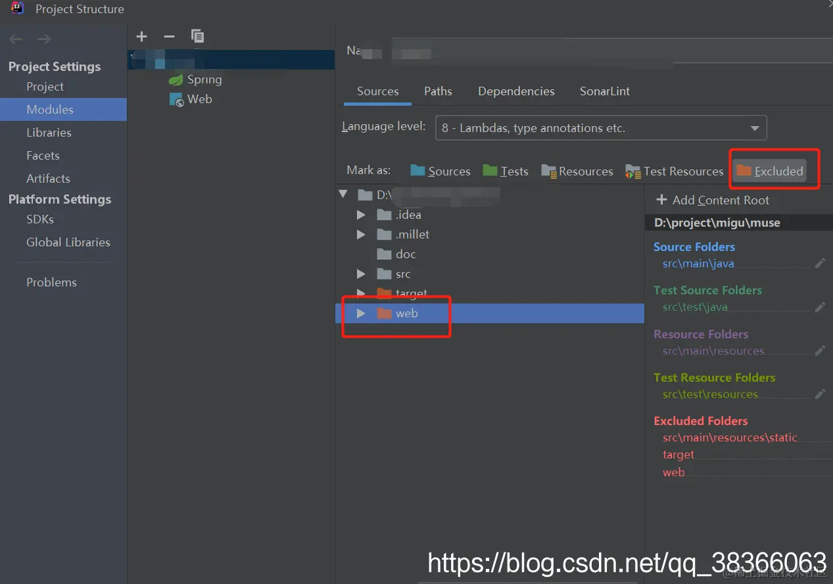Open Global Libraries settings
The height and width of the screenshot is (584, 833).
(68, 242)
